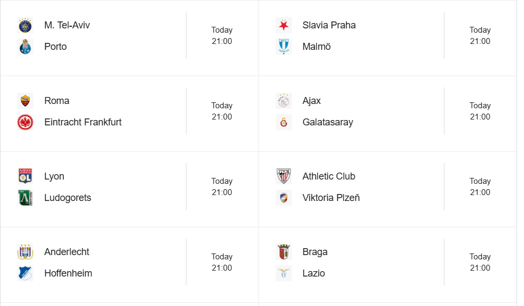
Task: Open the Viktoria Plzeň team link
Action: coord(331,198)
